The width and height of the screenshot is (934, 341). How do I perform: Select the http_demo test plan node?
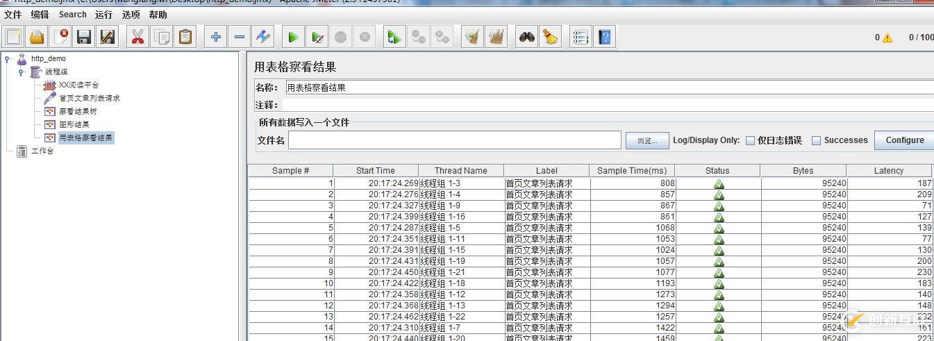[x=49, y=58]
